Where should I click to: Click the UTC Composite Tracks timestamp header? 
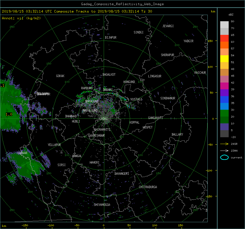(x=77, y=11)
